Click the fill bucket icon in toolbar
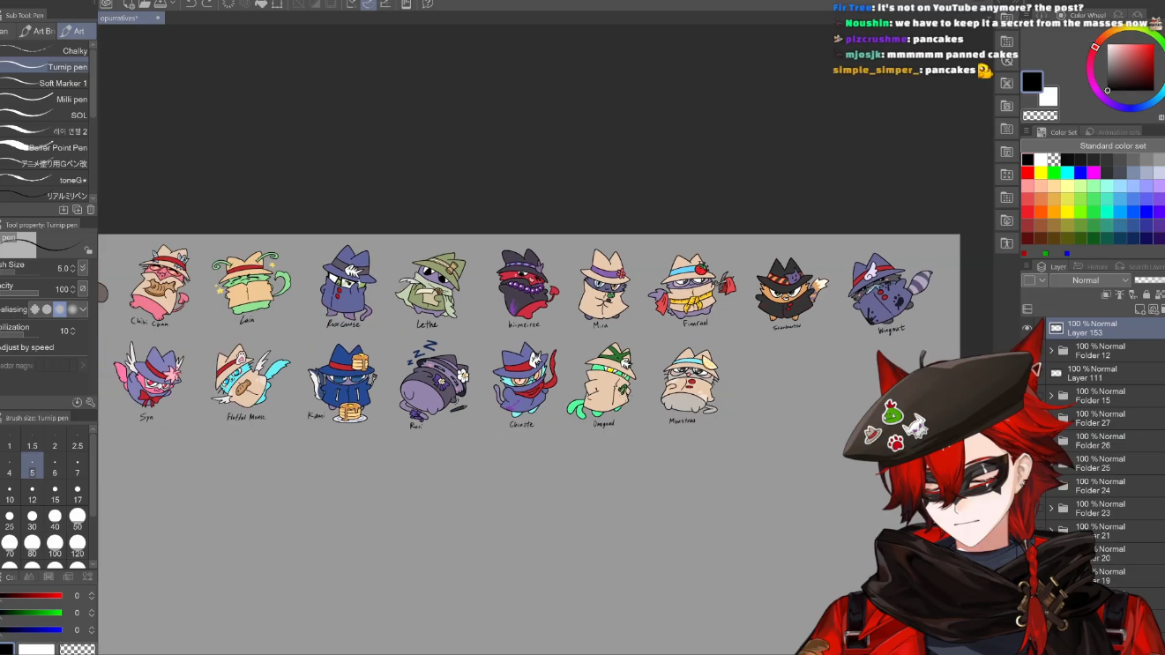The height and width of the screenshot is (655, 1165). pyautogui.click(x=263, y=4)
